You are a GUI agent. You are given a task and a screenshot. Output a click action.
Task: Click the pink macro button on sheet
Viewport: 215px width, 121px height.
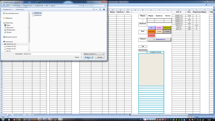(159, 28)
